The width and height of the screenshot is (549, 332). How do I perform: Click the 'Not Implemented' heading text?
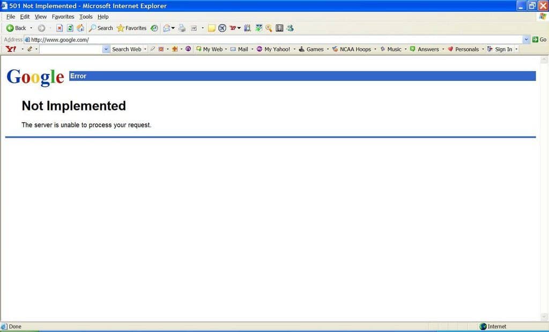73,105
